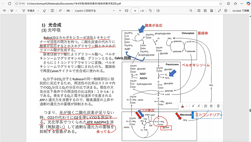Click the round handle on the text box's right edge
This screenshot has height=142, width=251.
tap(221, 115)
